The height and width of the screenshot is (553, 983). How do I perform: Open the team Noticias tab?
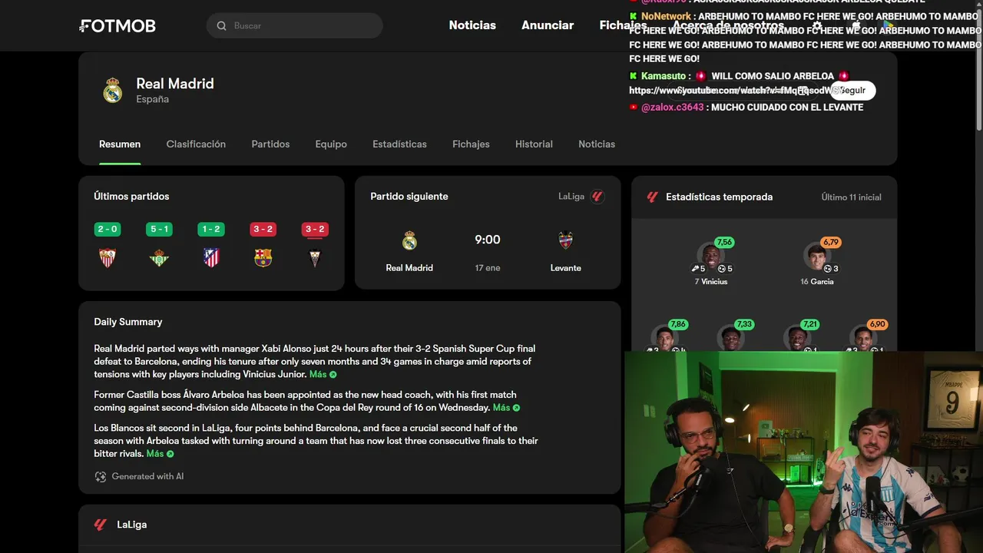[597, 144]
